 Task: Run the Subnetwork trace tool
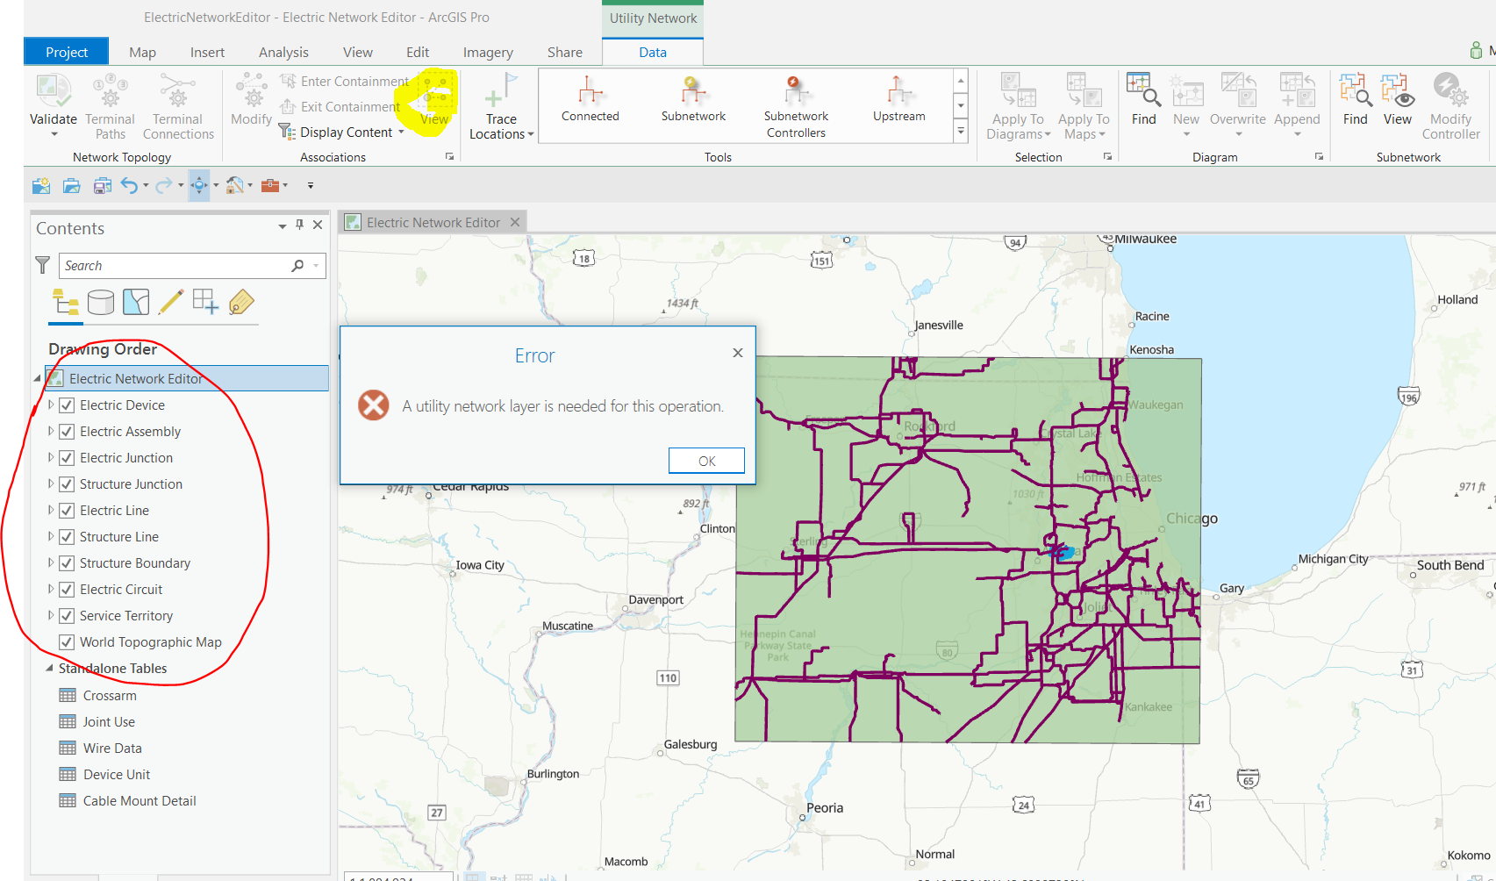point(693,98)
